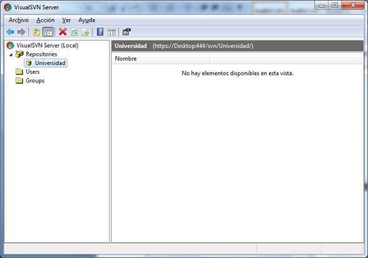Click the Nombre column header

pyautogui.click(x=161, y=59)
